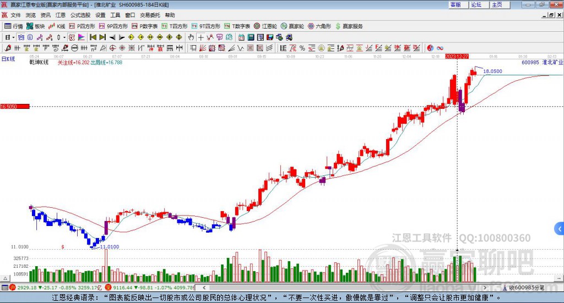Viewport: 564px width, 303px height.
Task: Click the 乾坤K线 indicator label
Action: [x=39, y=62]
